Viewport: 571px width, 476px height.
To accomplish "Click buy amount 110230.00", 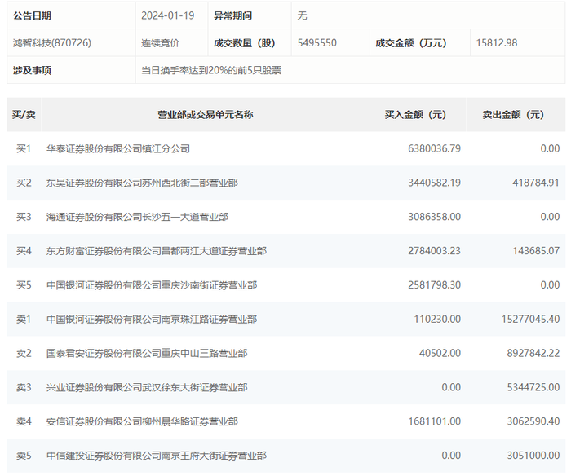I will pos(437,320).
